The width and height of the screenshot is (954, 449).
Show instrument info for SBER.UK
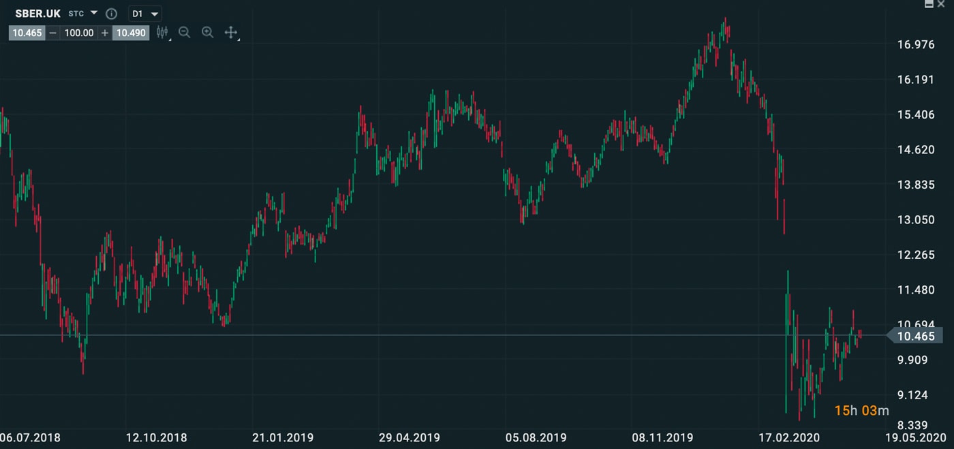click(112, 14)
